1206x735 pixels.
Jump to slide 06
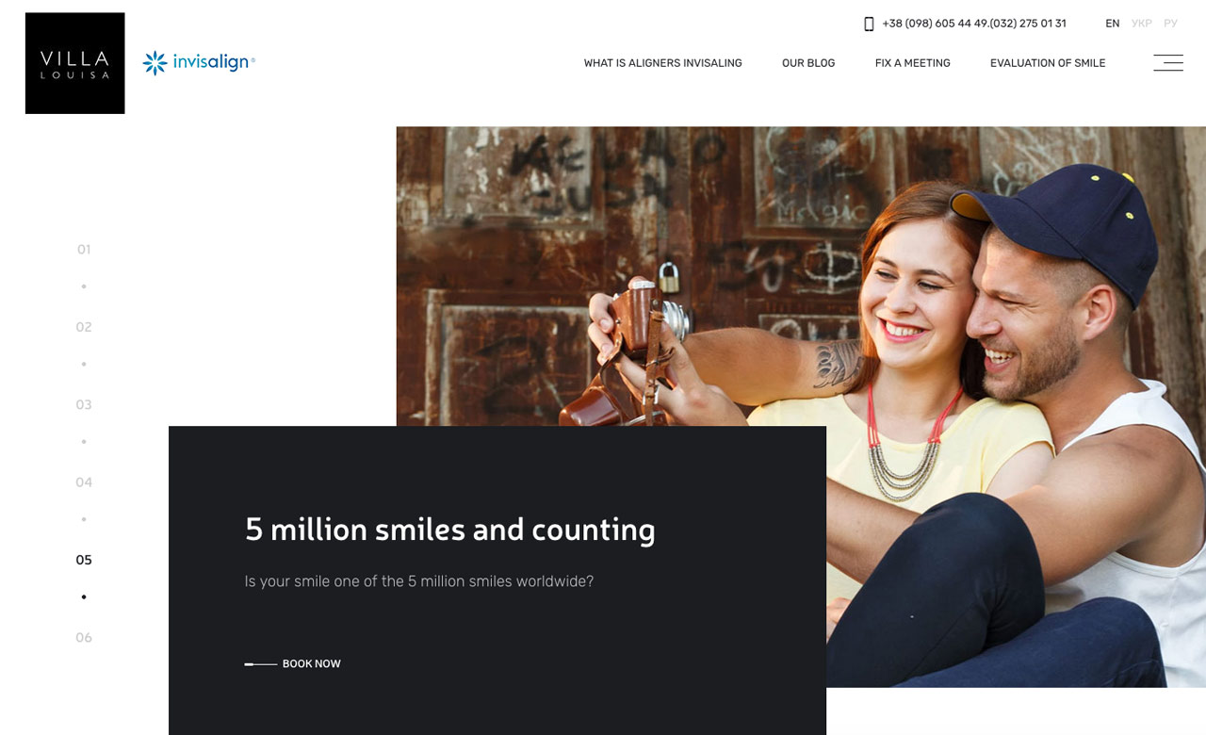pyautogui.click(x=84, y=638)
